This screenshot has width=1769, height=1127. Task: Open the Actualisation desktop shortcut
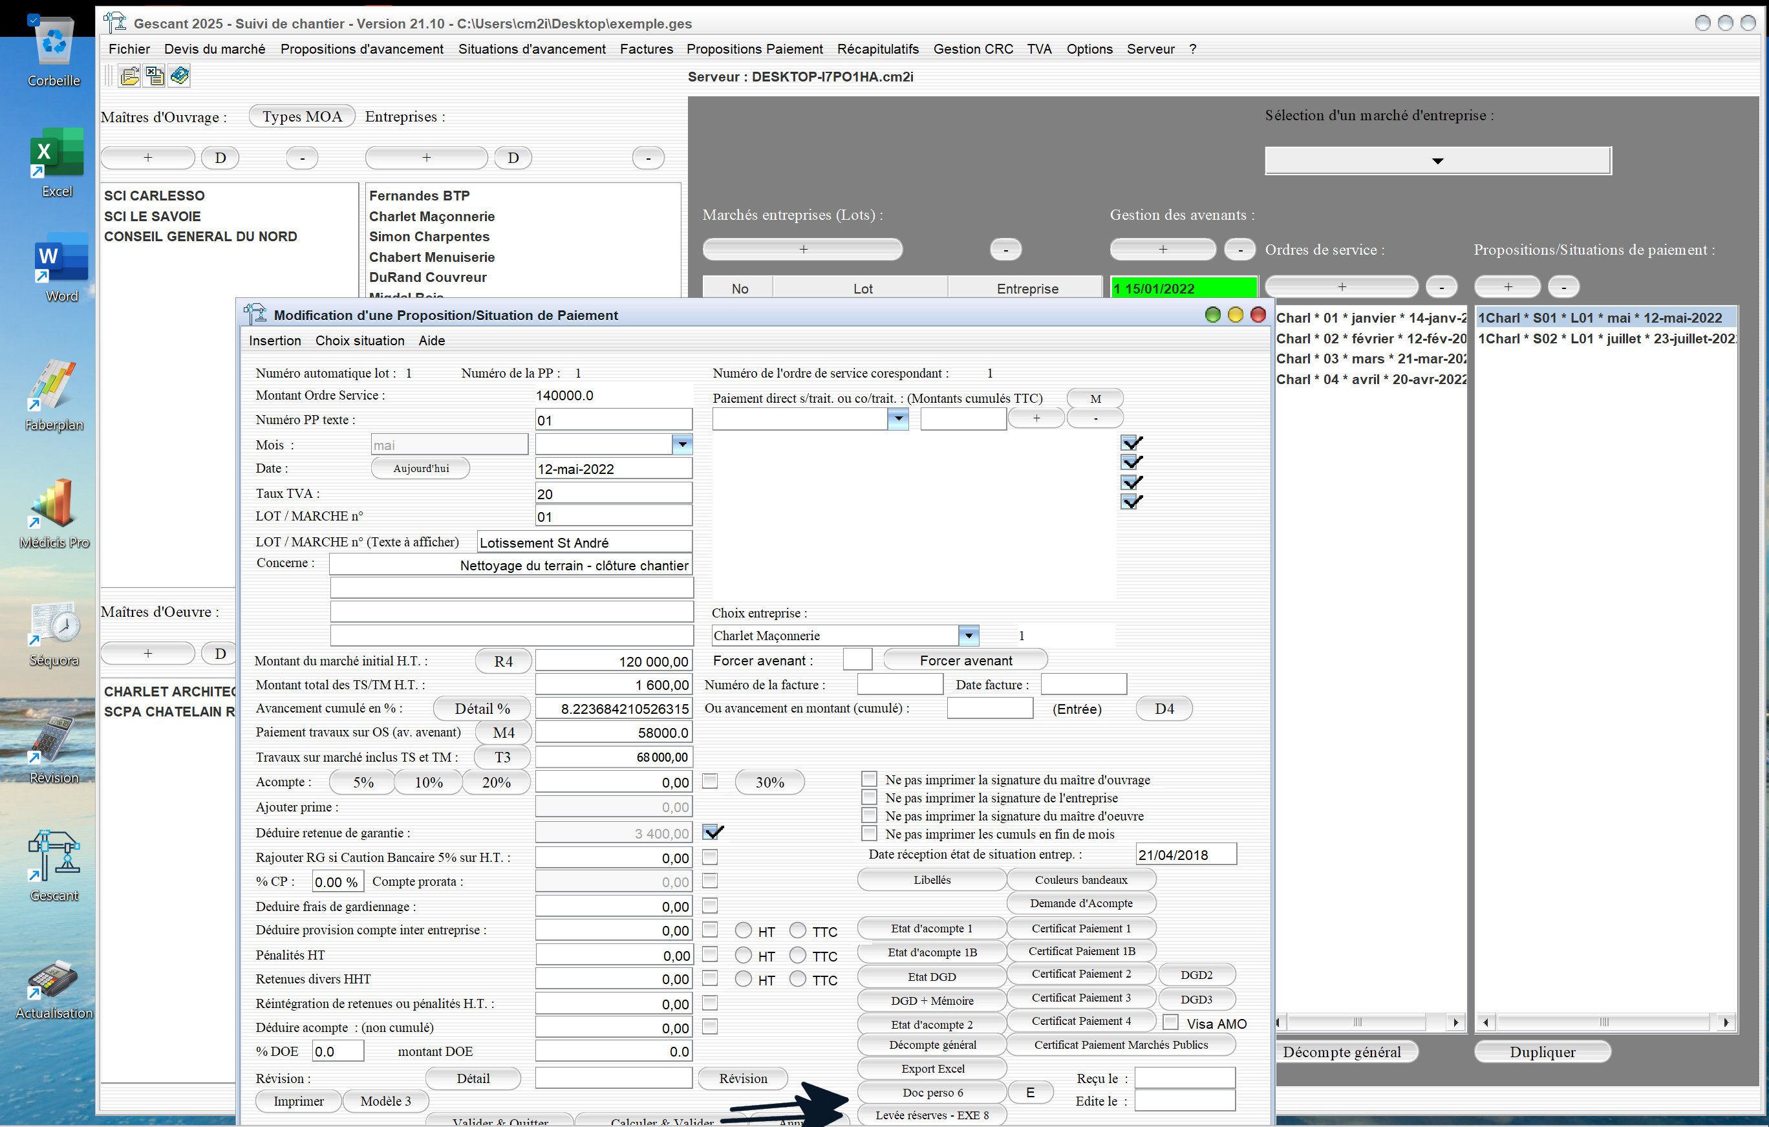[x=54, y=989]
